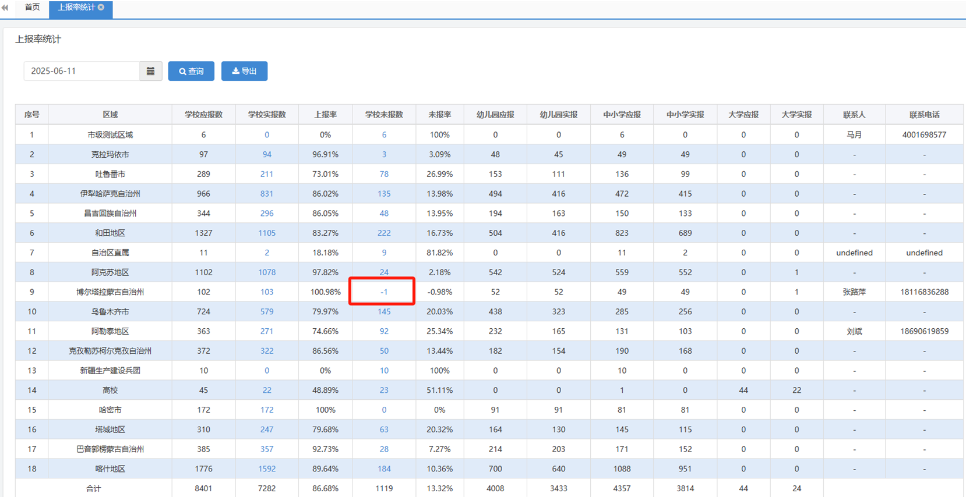This screenshot has width=966, height=497.
Task: Open reported count 94 for 克拉玛依市
Action: [x=267, y=155]
